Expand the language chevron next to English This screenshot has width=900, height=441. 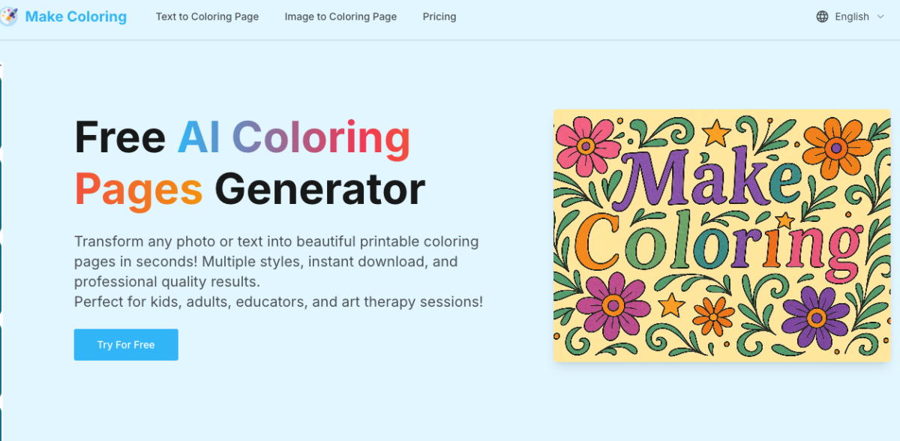[x=880, y=16]
